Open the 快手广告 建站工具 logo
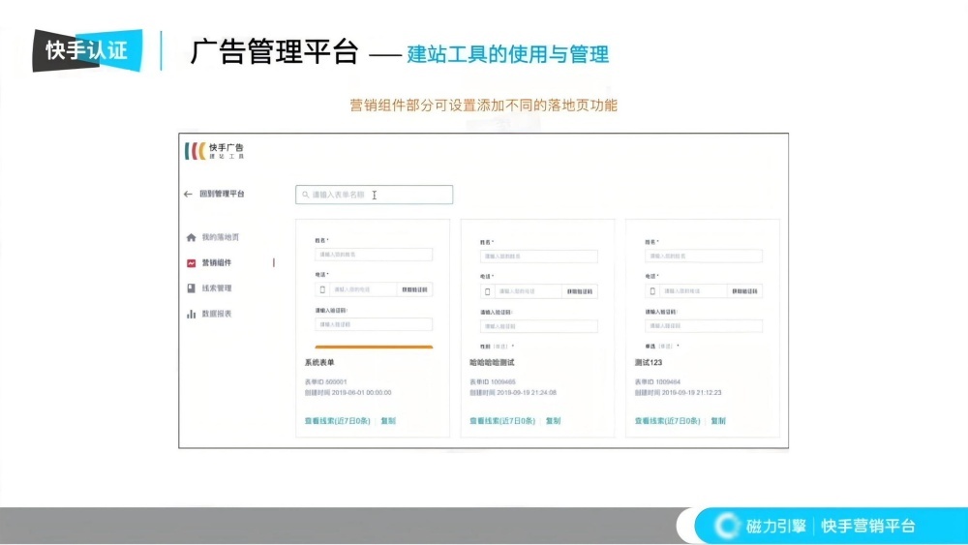 click(214, 151)
